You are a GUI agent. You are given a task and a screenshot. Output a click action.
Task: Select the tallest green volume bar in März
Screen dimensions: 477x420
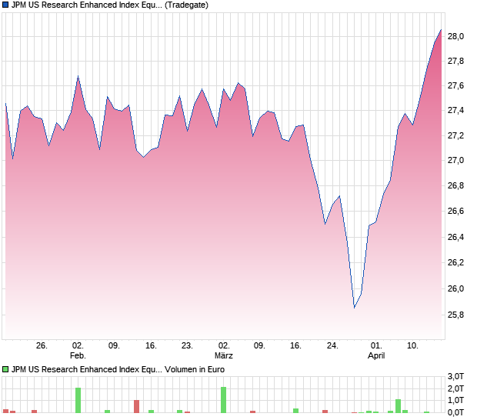223,400
